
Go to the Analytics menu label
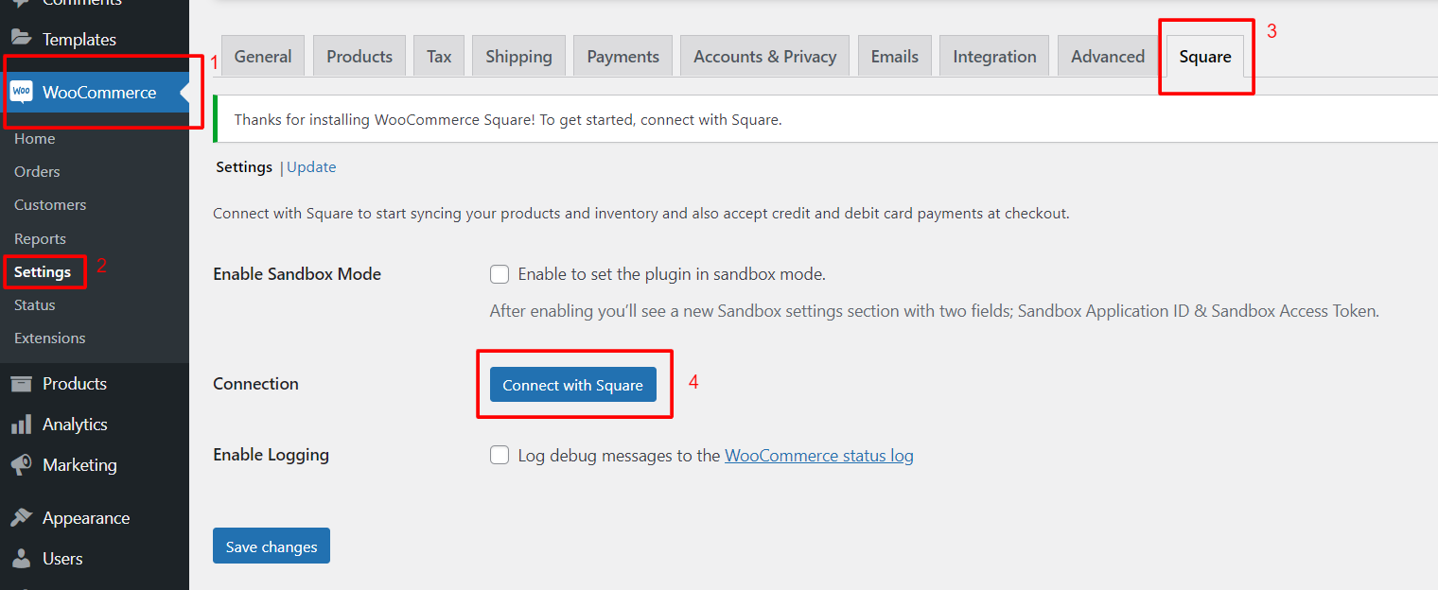(x=75, y=425)
